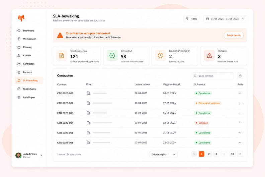Click the Binnenkort verlopen status badge in CTR-2025-002 row

208,103
